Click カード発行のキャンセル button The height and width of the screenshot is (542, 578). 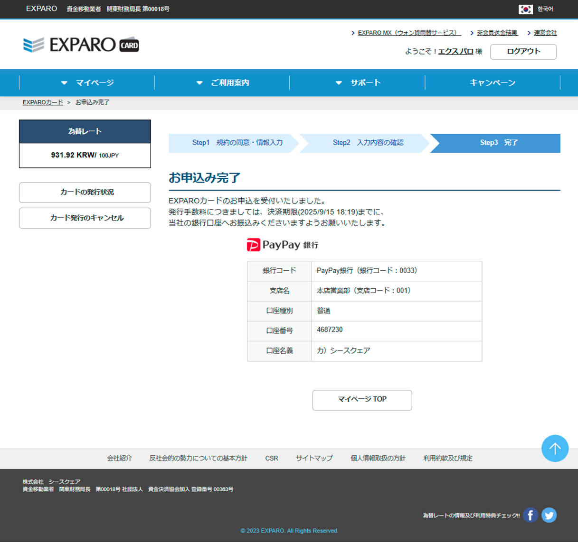tap(85, 218)
